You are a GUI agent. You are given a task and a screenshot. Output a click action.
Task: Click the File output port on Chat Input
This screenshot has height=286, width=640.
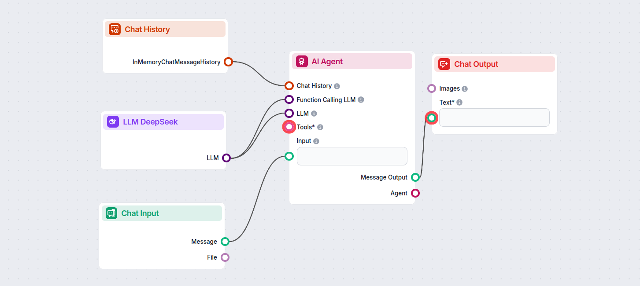(x=225, y=257)
